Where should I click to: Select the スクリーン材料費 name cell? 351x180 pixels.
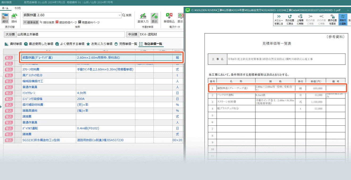pyautogui.click(x=49, y=69)
